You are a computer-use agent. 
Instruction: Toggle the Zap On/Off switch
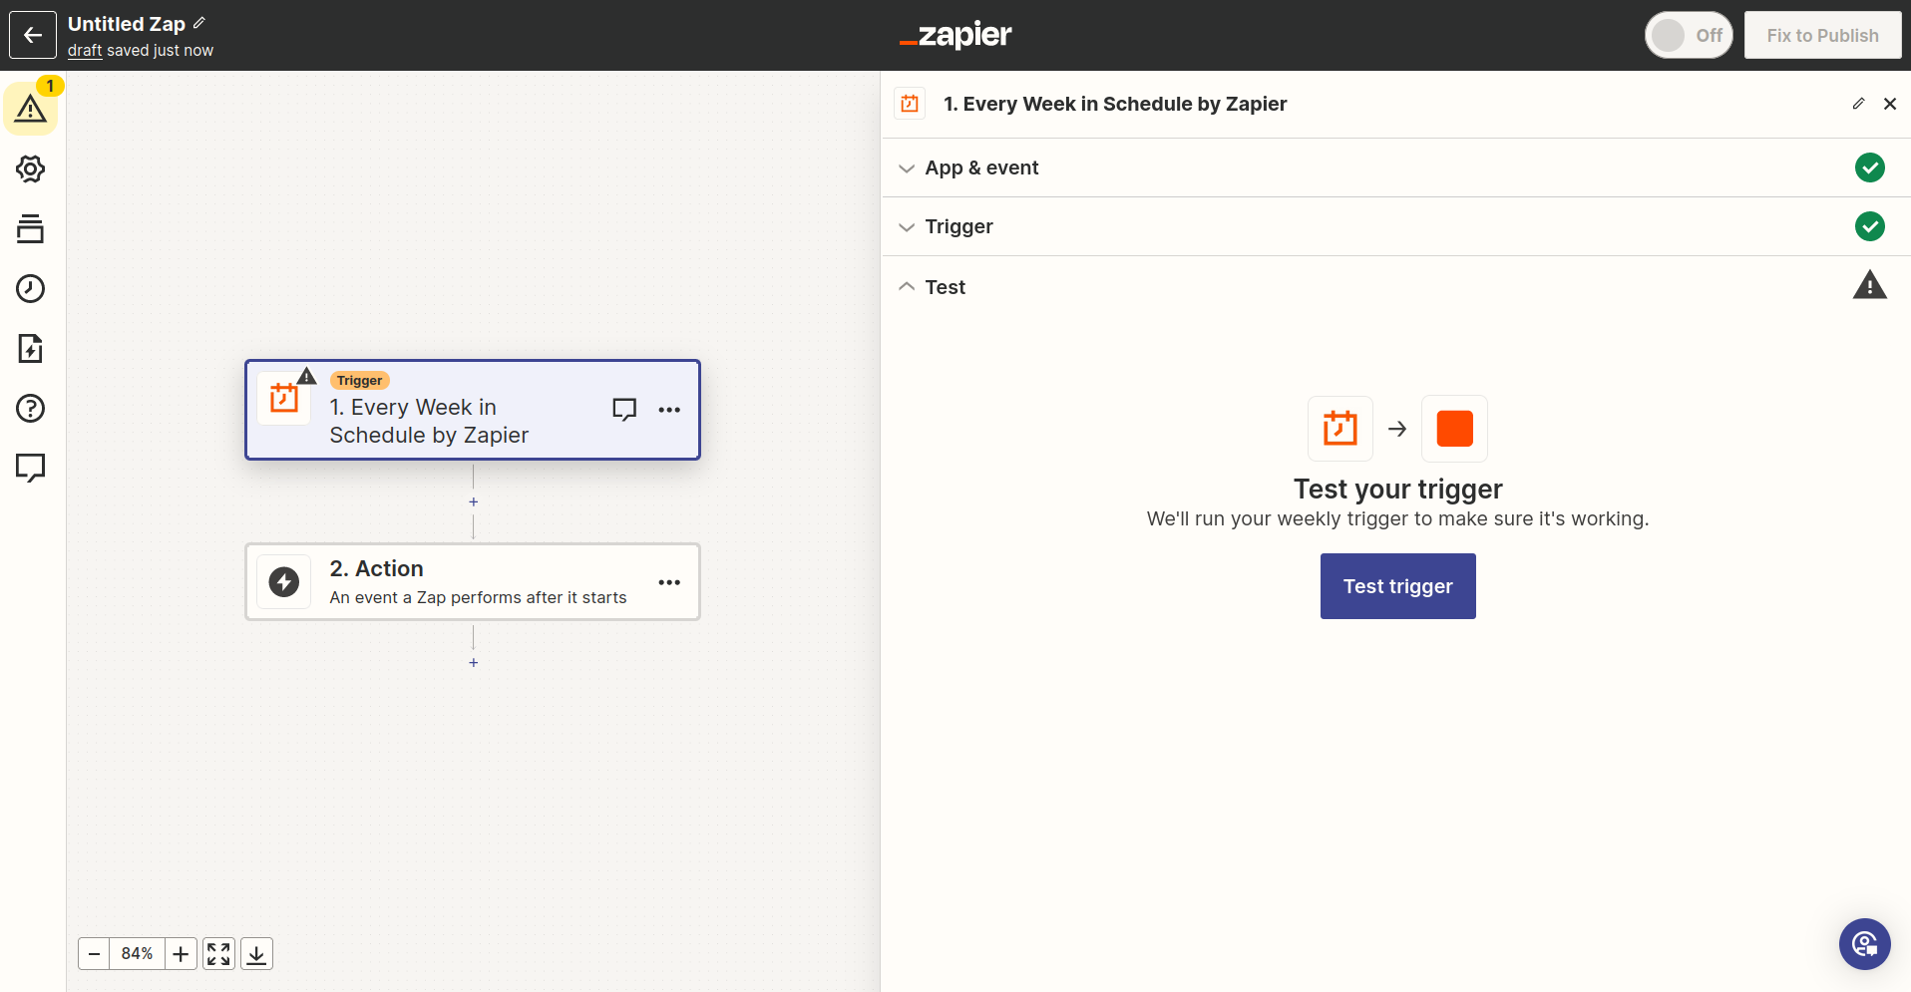pyautogui.click(x=1689, y=35)
